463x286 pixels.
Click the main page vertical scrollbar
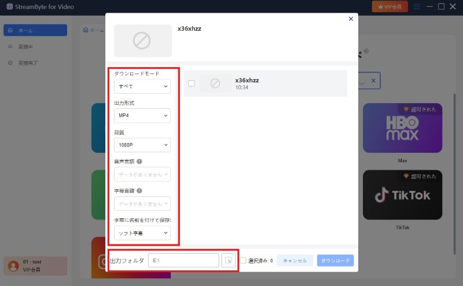coord(455,174)
